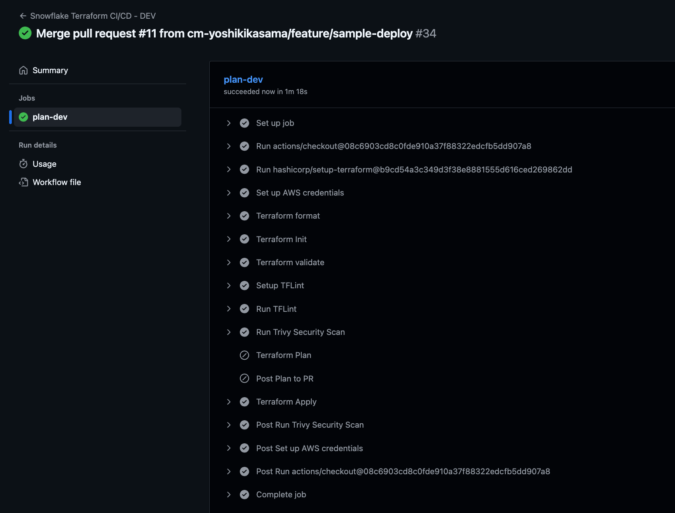This screenshot has height=513, width=675.
Task: Click the skipped icon beside Post Plan to PR
Action: click(245, 378)
